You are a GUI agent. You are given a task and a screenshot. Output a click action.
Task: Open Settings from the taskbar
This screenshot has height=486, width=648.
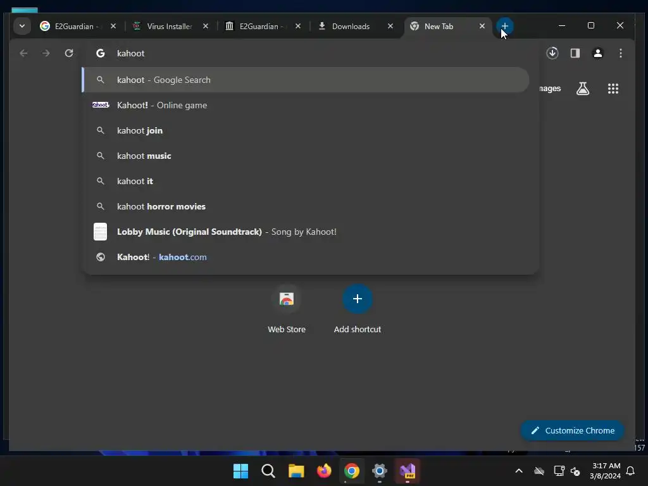point(380,471)
